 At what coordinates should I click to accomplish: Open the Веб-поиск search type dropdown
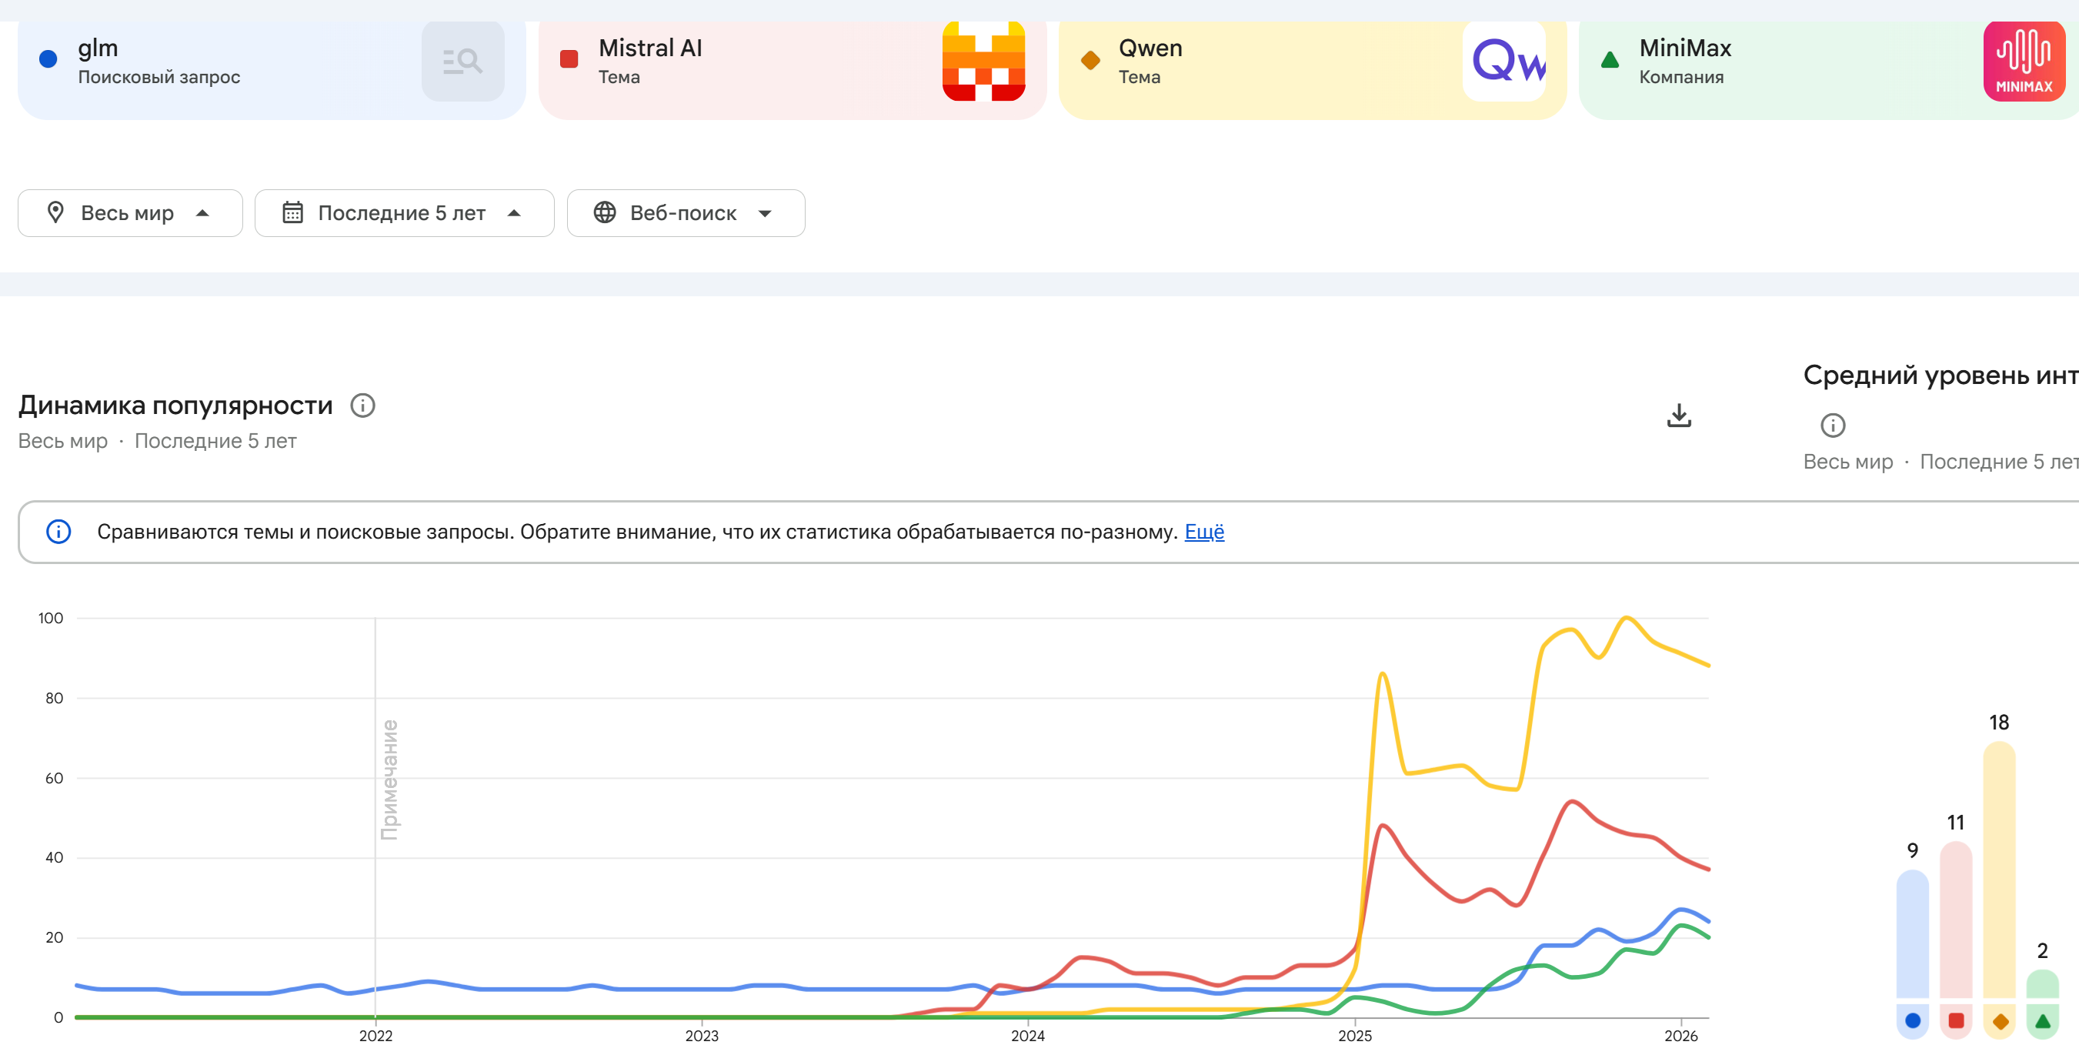pos(686,213)
